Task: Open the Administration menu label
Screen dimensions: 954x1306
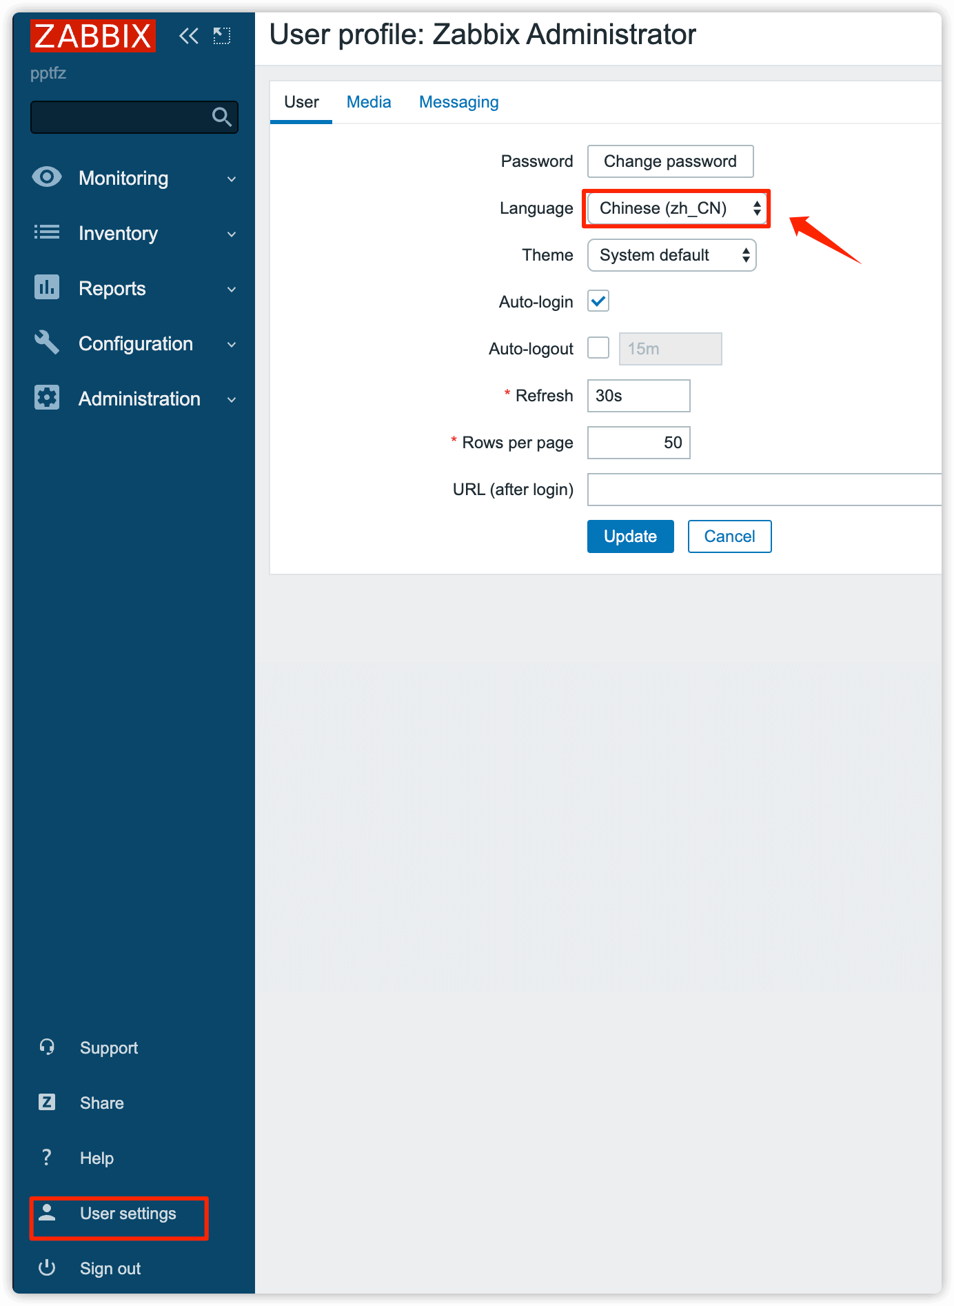Action: tap(140, 399)
